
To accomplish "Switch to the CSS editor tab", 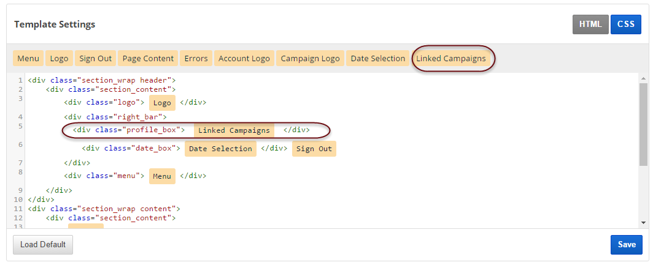I will pos(625,24).
